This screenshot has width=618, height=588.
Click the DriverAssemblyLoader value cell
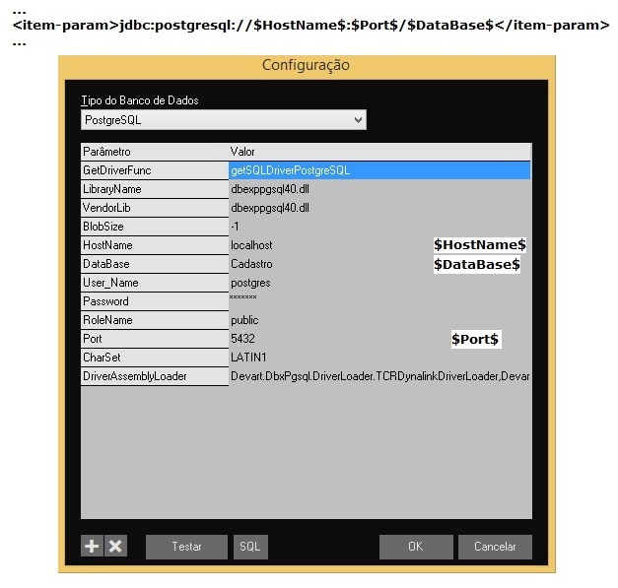(x=379, y=376)
